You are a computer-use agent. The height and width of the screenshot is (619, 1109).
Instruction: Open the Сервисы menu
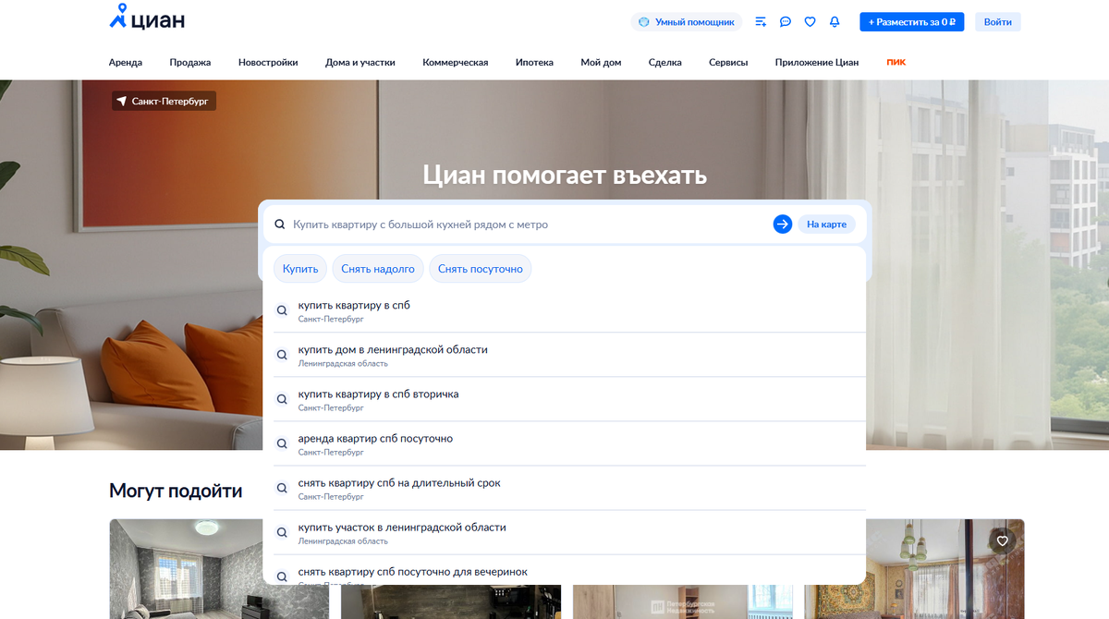tap(728, 63)
